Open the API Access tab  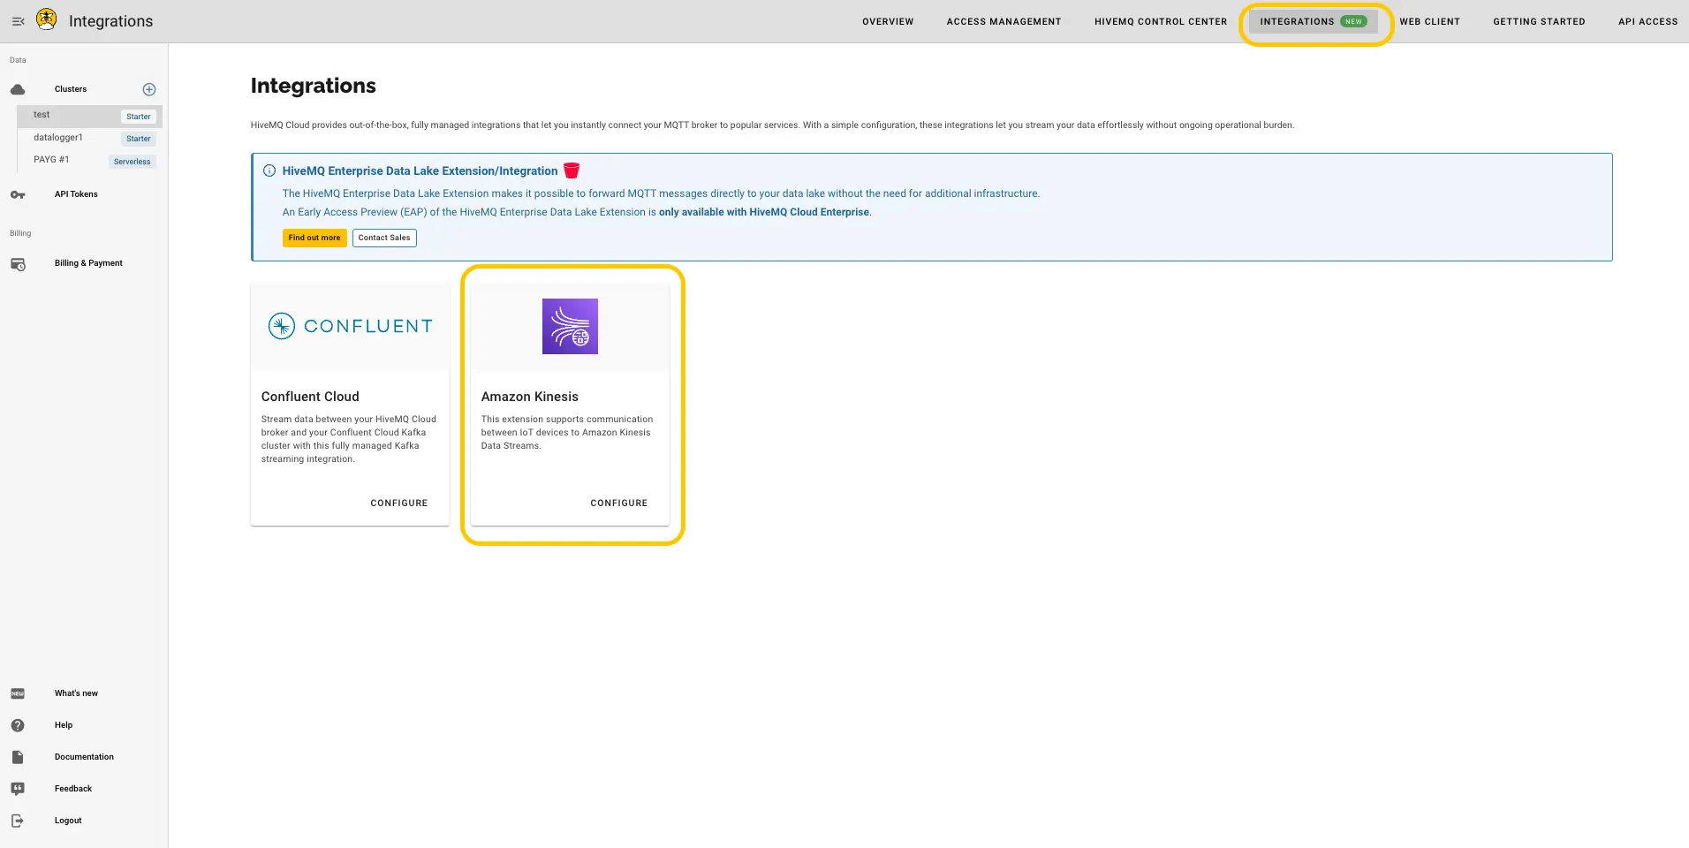pos(1647,21)
